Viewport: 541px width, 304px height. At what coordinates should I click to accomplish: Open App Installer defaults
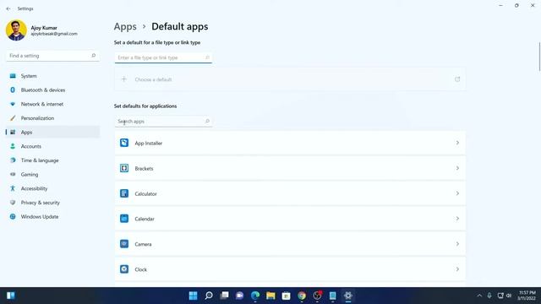click(290, 143)
